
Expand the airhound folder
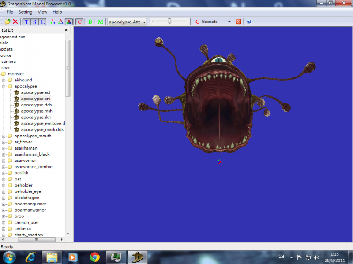point(4,80)
